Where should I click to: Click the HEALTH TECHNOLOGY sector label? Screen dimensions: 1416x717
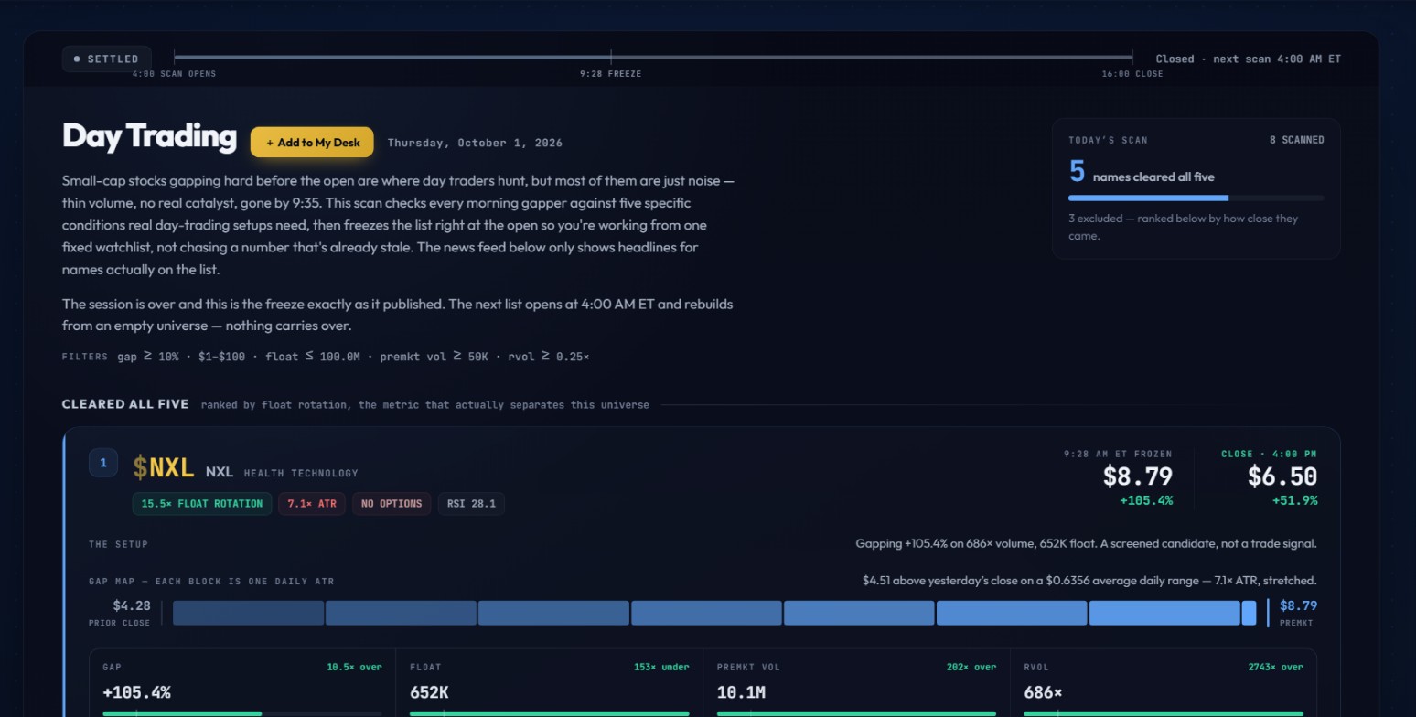click(301, 473)
